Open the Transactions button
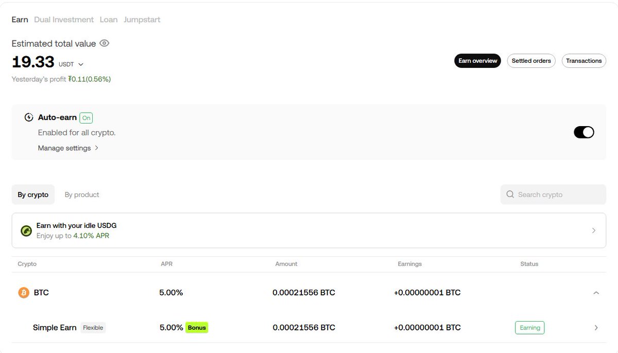This screenshot has width=618, height=353. (x=583, y=61)
